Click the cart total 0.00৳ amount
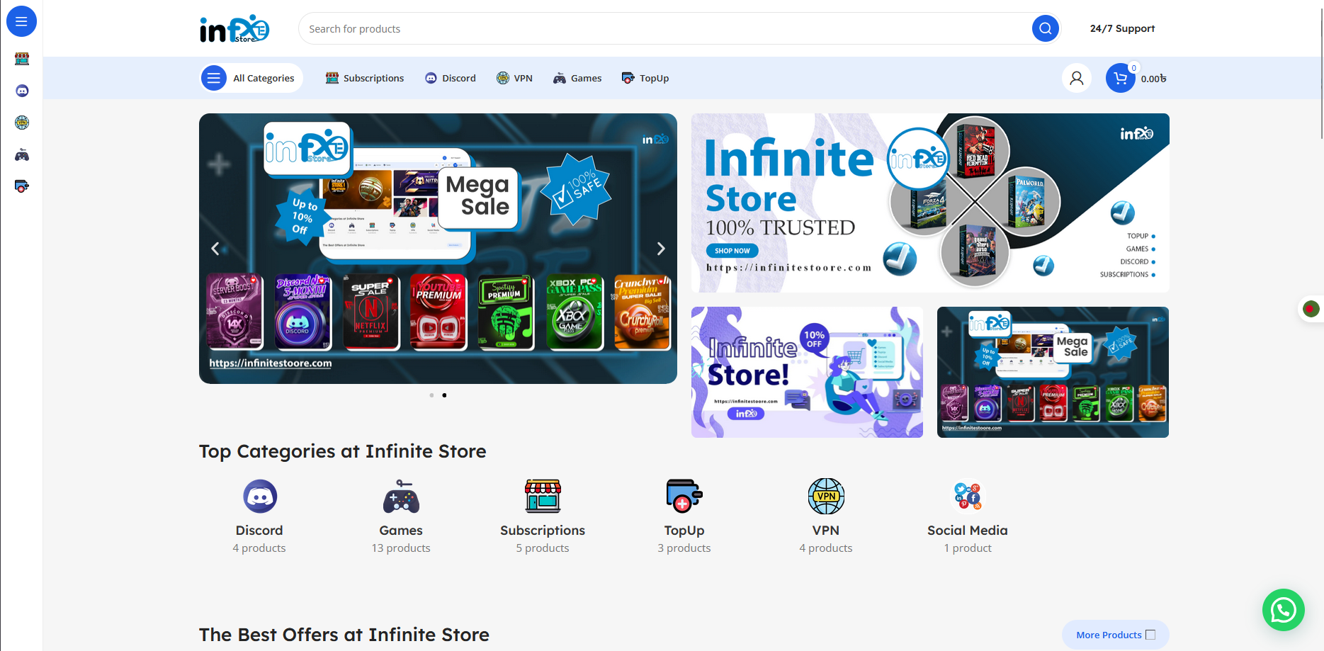 tap(1153, 79)
